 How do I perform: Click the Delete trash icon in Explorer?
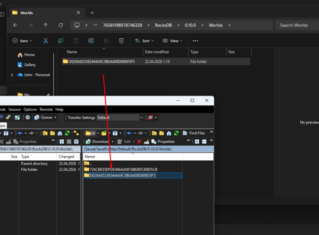121,40
